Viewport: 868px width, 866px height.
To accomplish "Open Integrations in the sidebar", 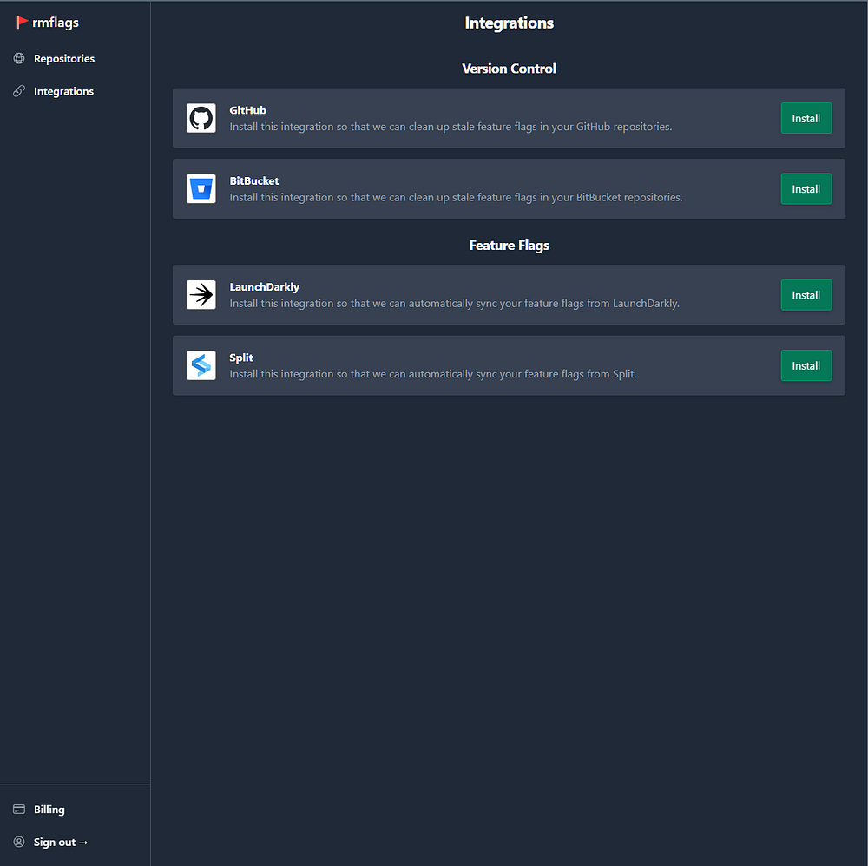I will click(x=63, y=91).
